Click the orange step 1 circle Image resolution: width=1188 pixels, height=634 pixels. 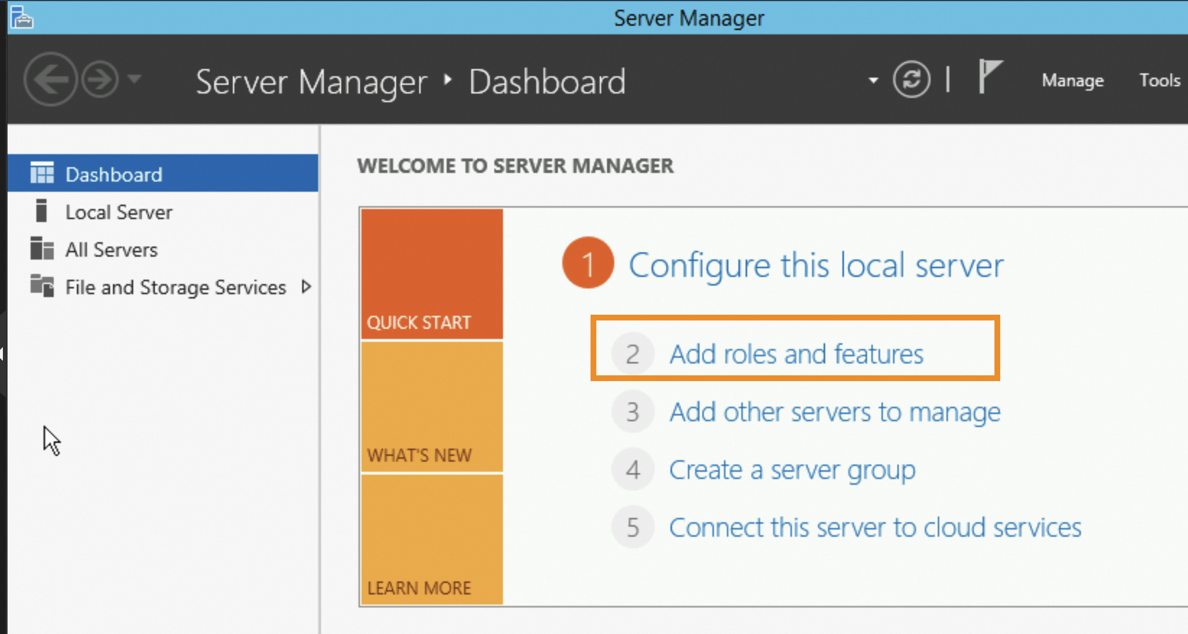[588, 263]
